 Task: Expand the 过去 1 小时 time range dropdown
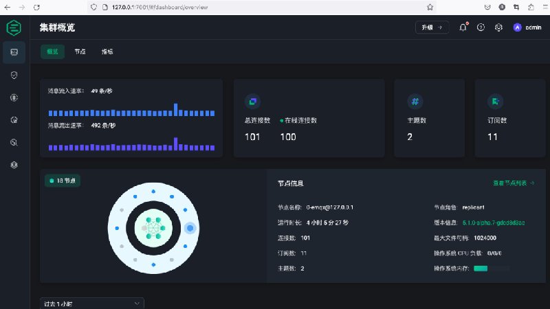(92, 304)
